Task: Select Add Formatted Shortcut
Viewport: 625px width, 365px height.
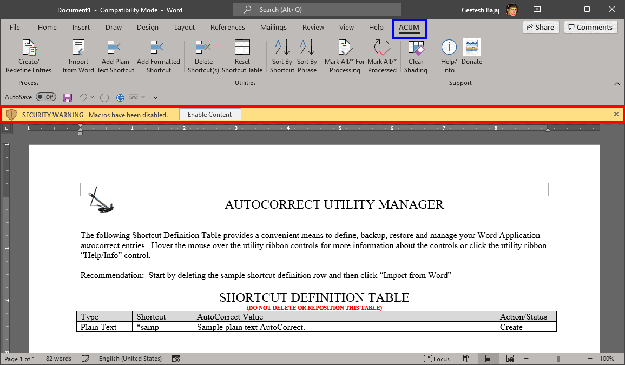Action: 158,54
